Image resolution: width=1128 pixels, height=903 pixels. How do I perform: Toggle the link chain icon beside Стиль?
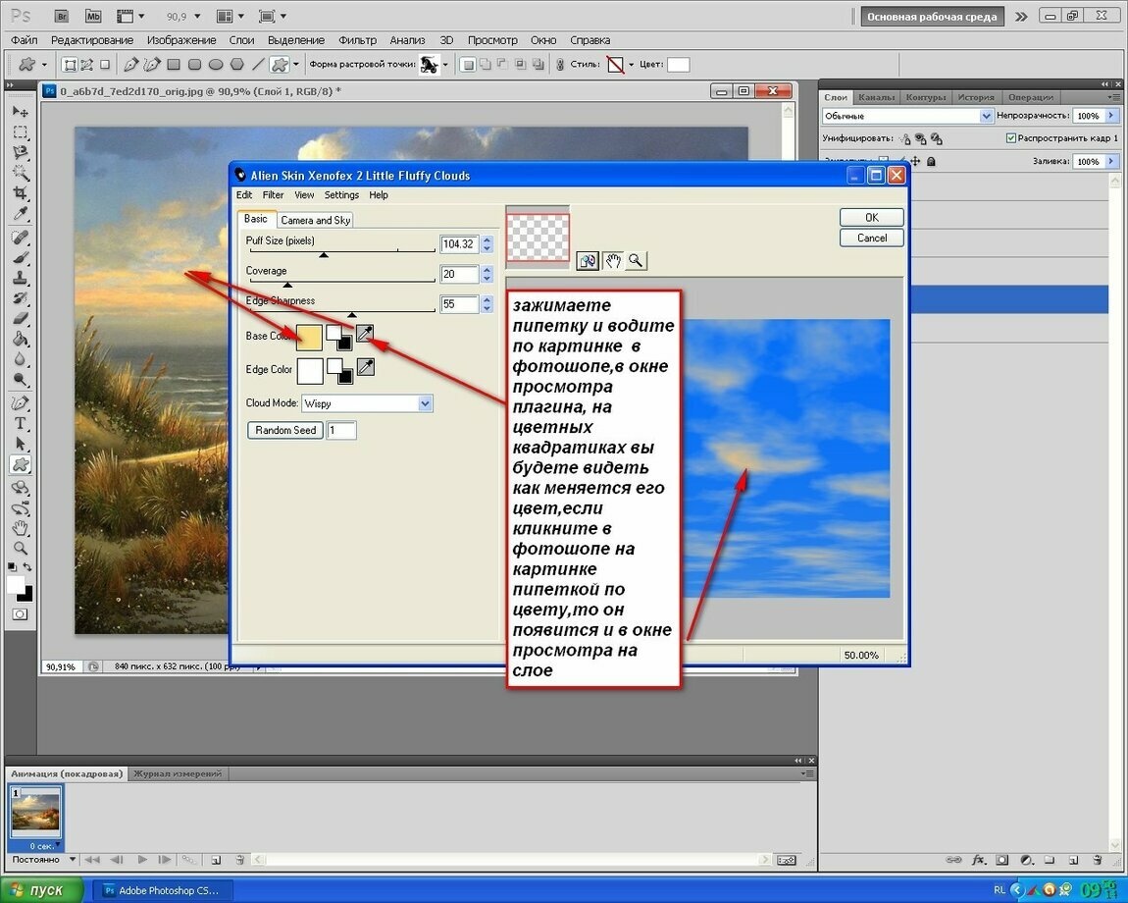click(560, 64)
